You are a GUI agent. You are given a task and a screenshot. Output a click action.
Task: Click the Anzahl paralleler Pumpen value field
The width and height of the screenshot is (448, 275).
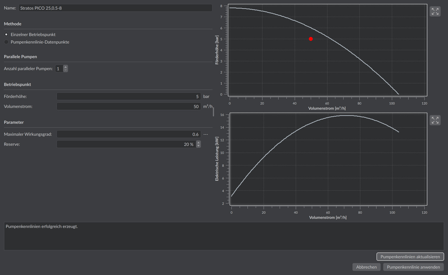pos(59,69)
